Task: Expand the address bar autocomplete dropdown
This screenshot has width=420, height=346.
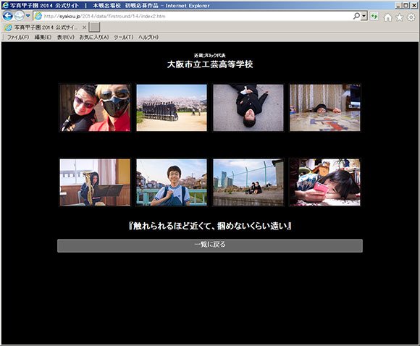Action: coord(364,16)
